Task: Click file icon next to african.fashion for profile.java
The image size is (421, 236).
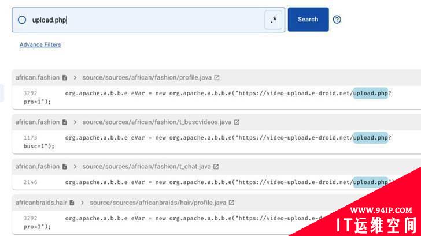Action: (x=65, y=78)
